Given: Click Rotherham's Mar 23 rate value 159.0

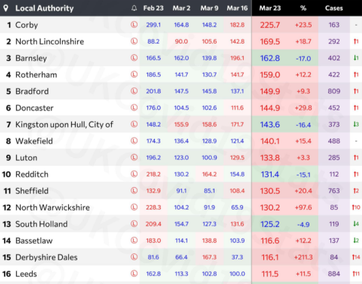Looking at the screenshot, I should coord(270,75).
